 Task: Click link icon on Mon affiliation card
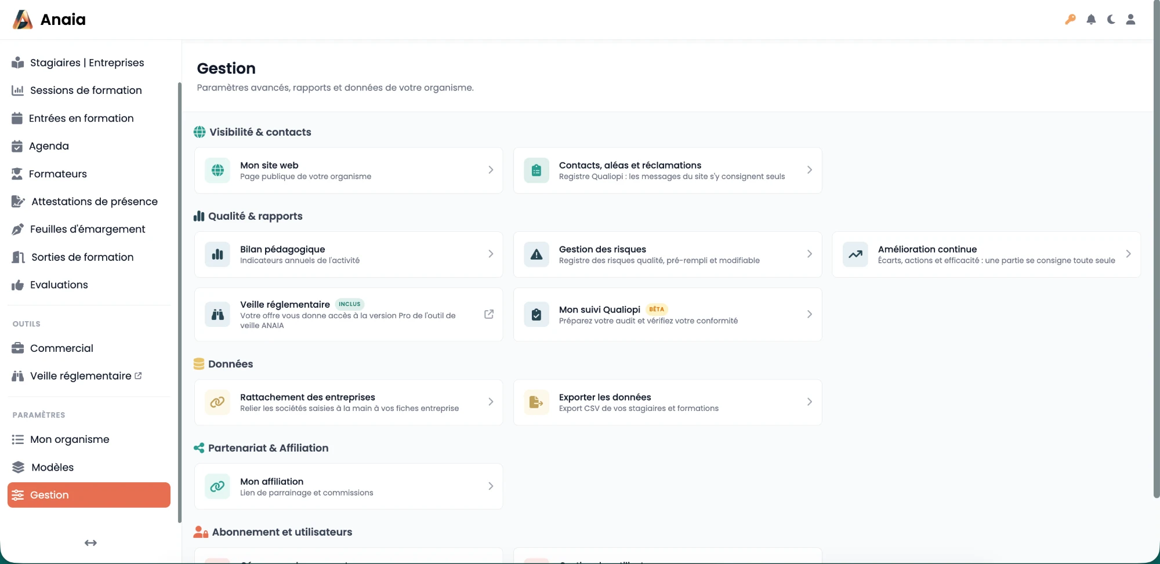click(x=217, y=486)
